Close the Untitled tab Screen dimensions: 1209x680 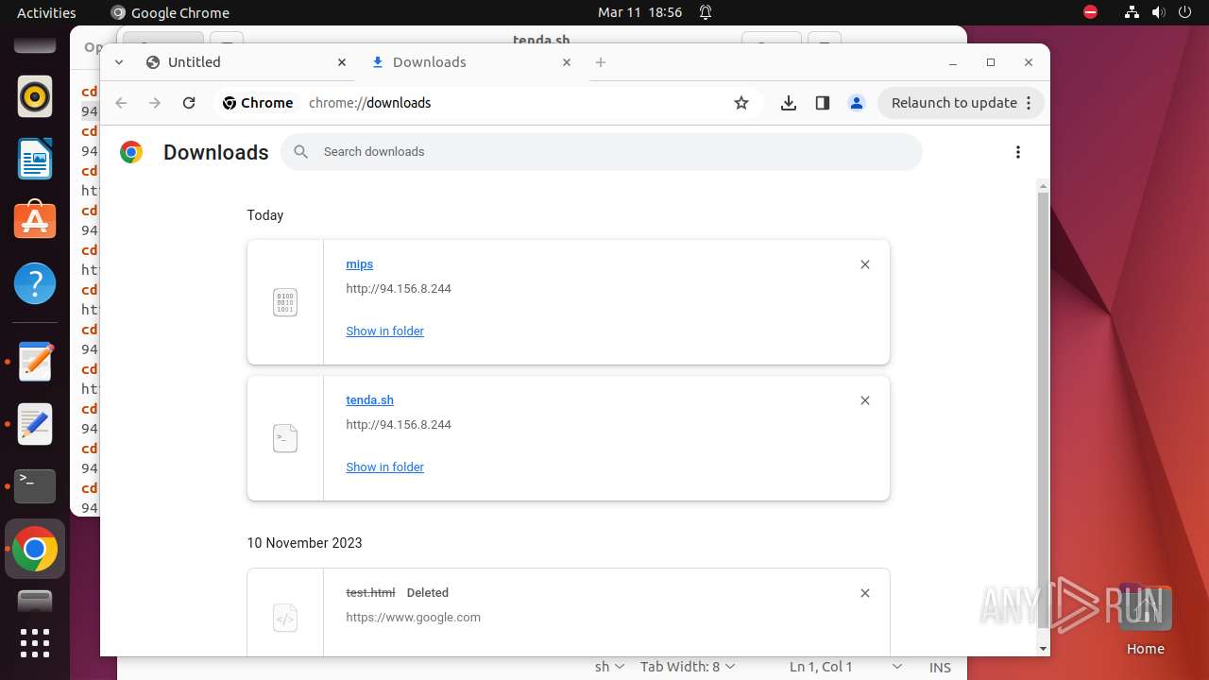point(342,62)
